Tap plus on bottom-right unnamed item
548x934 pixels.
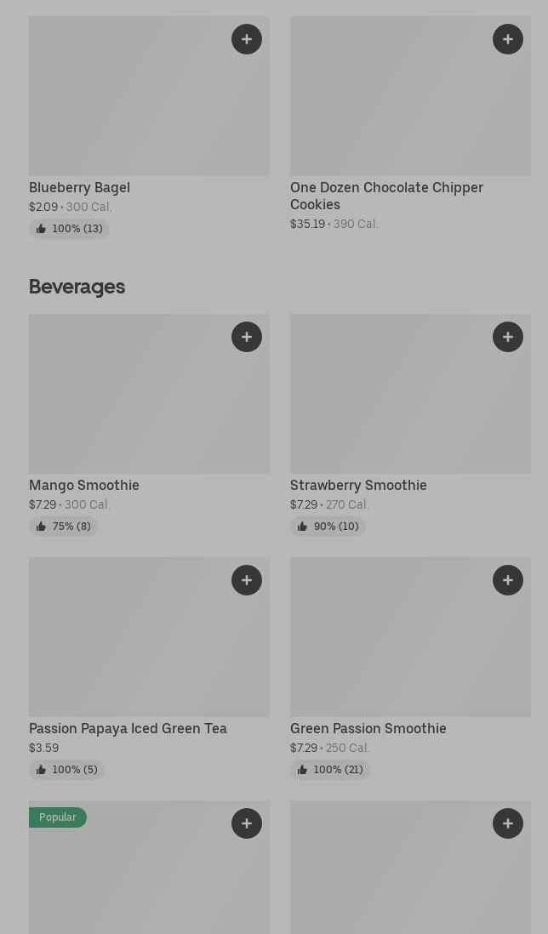pyautogui.click(x=508, y=823)
